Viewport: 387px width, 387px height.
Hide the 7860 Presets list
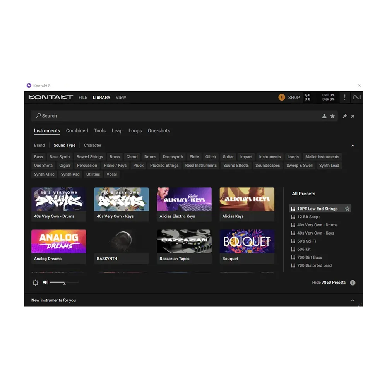(329, 283)
